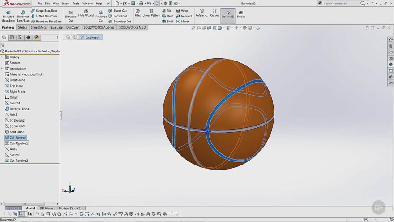Select the Draft feature

167,16
